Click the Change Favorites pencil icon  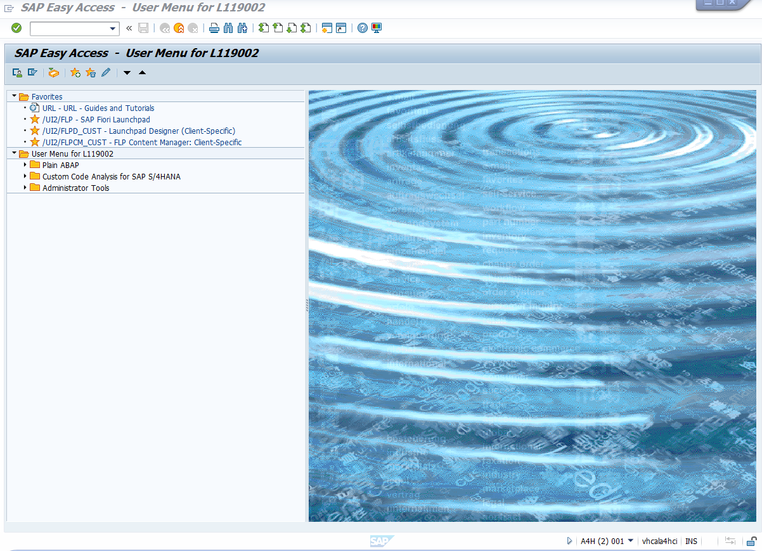pyautogui.click(x=106, y=73)
